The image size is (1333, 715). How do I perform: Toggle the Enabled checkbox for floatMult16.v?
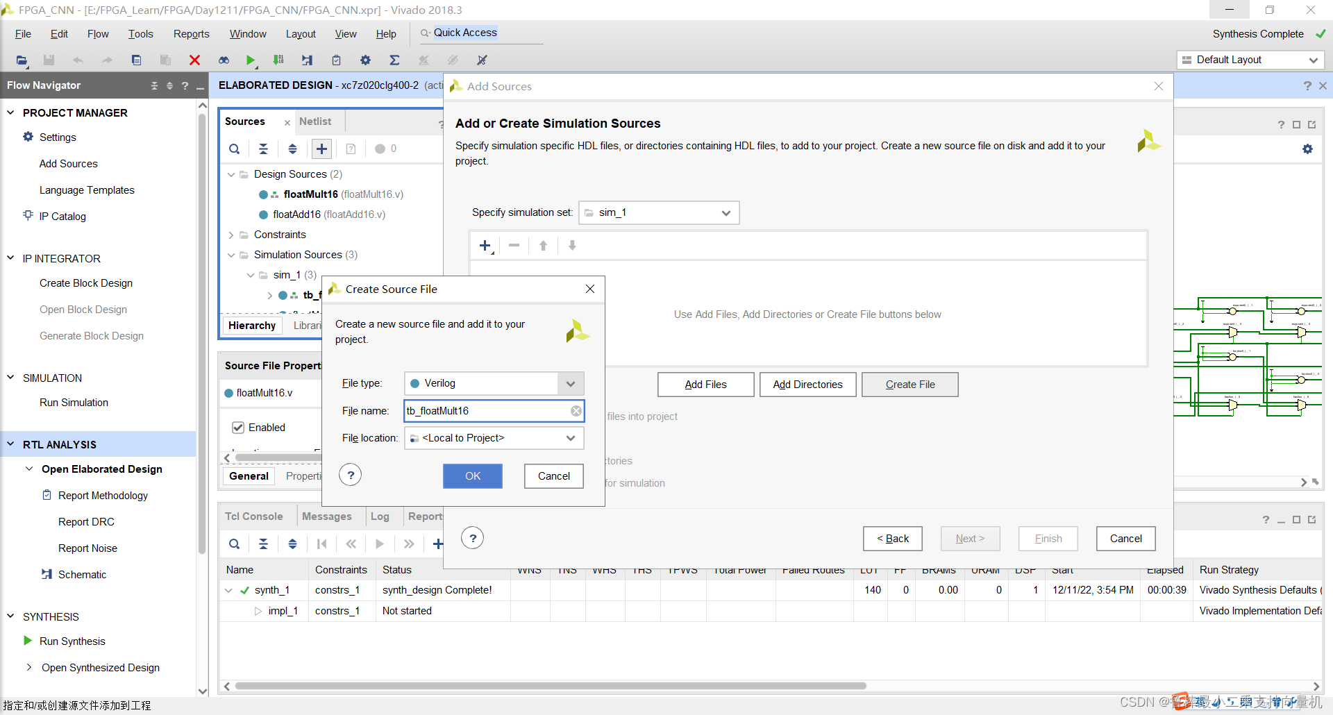[238, 428]
